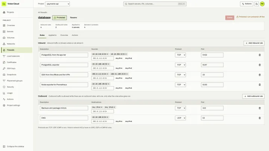Open Volumes from the sidebar

point(17,38)
